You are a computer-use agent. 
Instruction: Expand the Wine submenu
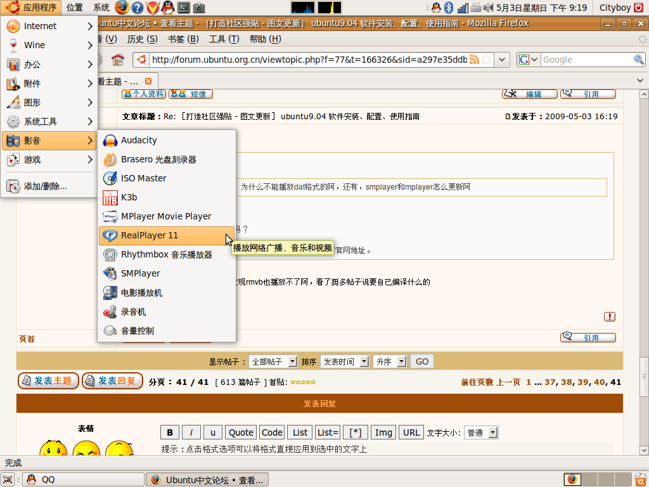click(49, 45)
